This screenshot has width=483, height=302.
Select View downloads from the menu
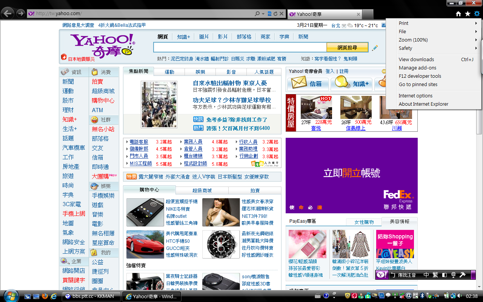438,60
